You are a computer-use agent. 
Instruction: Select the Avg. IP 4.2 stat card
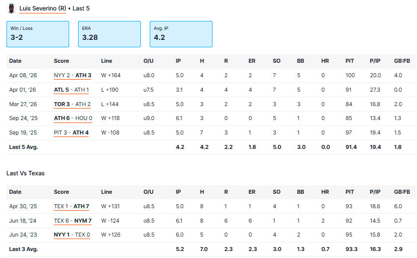click(181, 34)
